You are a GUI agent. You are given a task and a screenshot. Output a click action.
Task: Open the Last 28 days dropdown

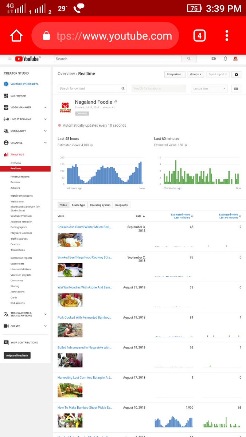click(x=209, y=88)
